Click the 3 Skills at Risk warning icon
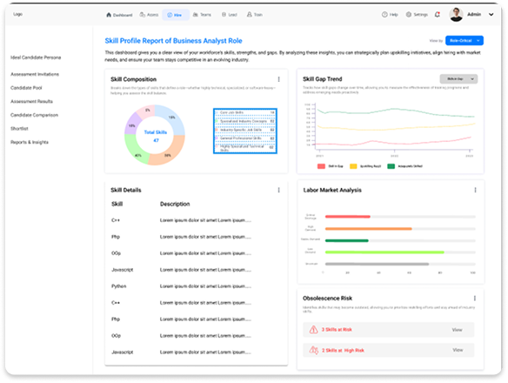508x383 pixels. [x=313, y=330]
